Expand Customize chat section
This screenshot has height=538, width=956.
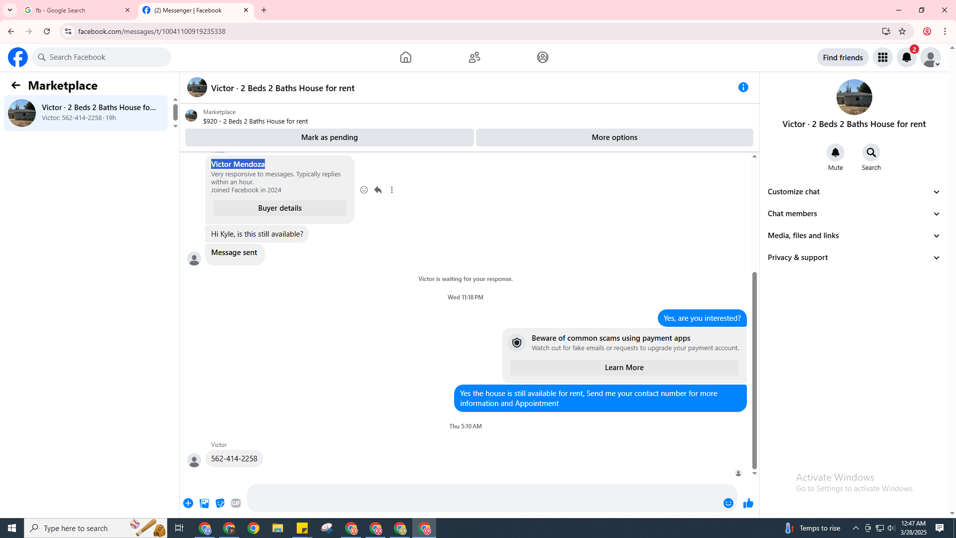[x=854, y=192]
